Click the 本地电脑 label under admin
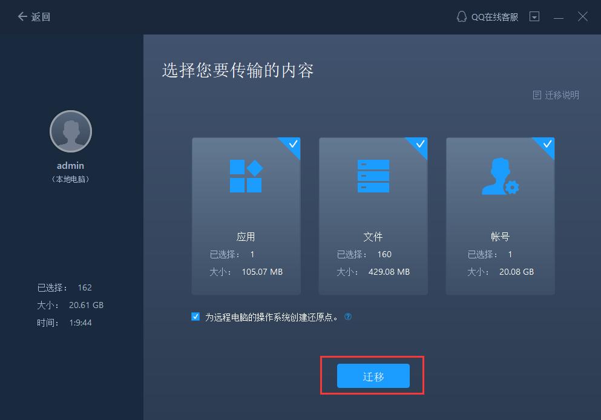 point(70,179)
